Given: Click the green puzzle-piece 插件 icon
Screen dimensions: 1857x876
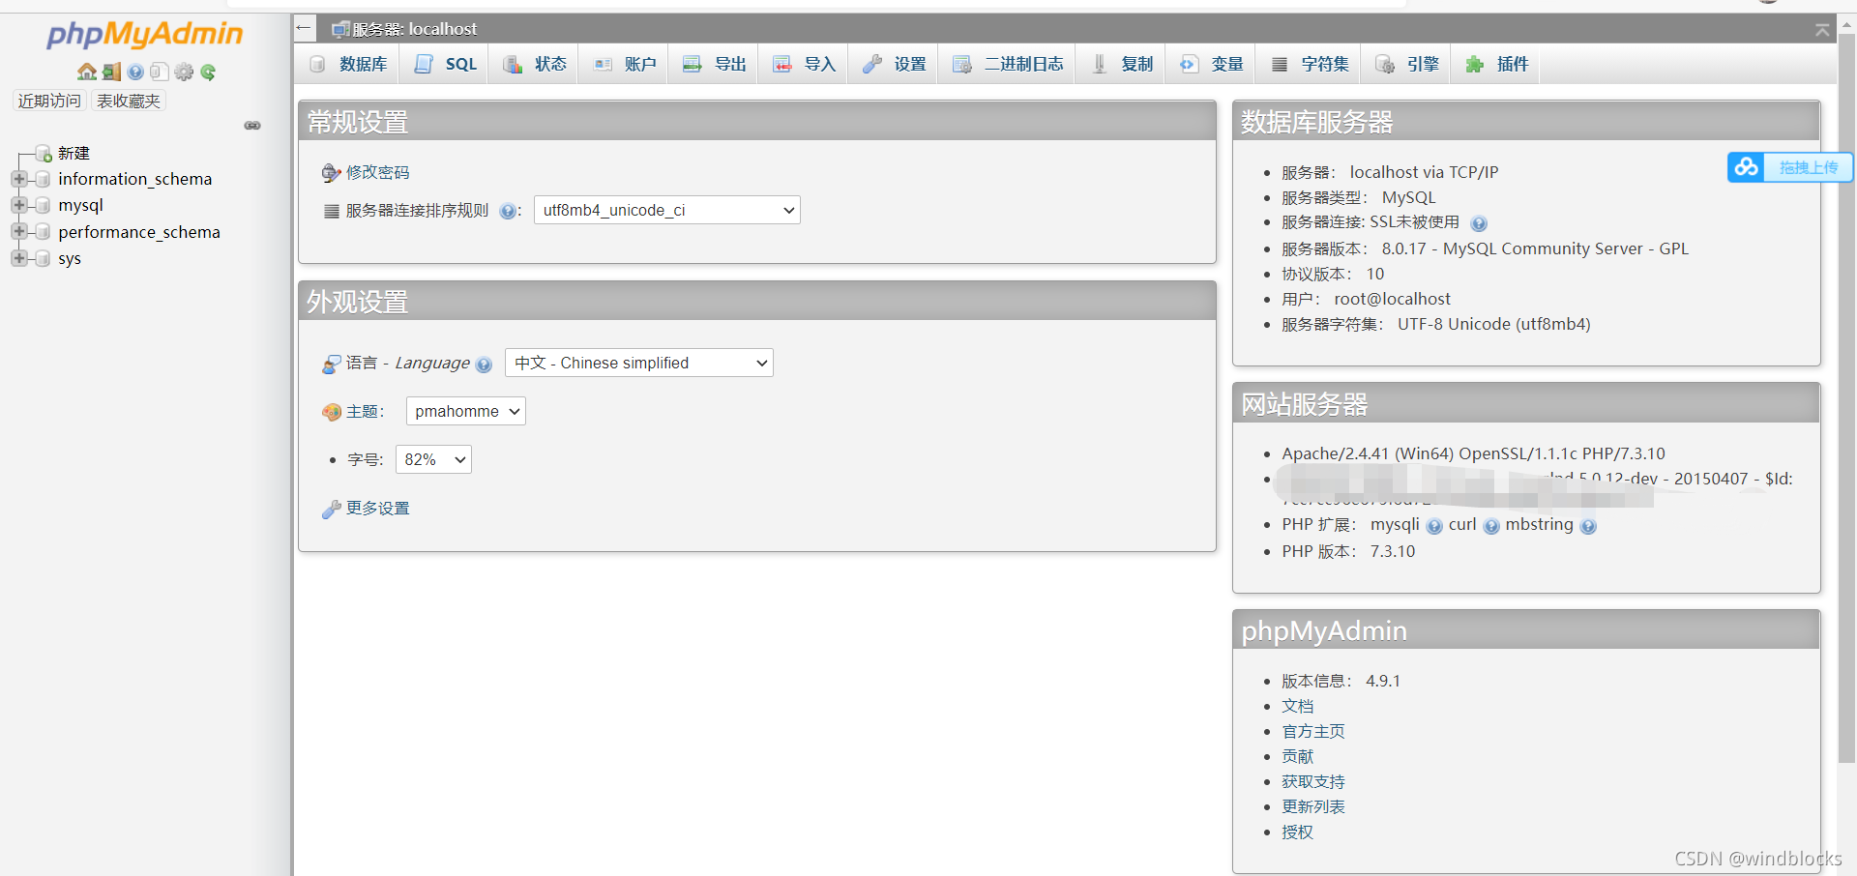Looking at the screenshot, I should 1475,64.
